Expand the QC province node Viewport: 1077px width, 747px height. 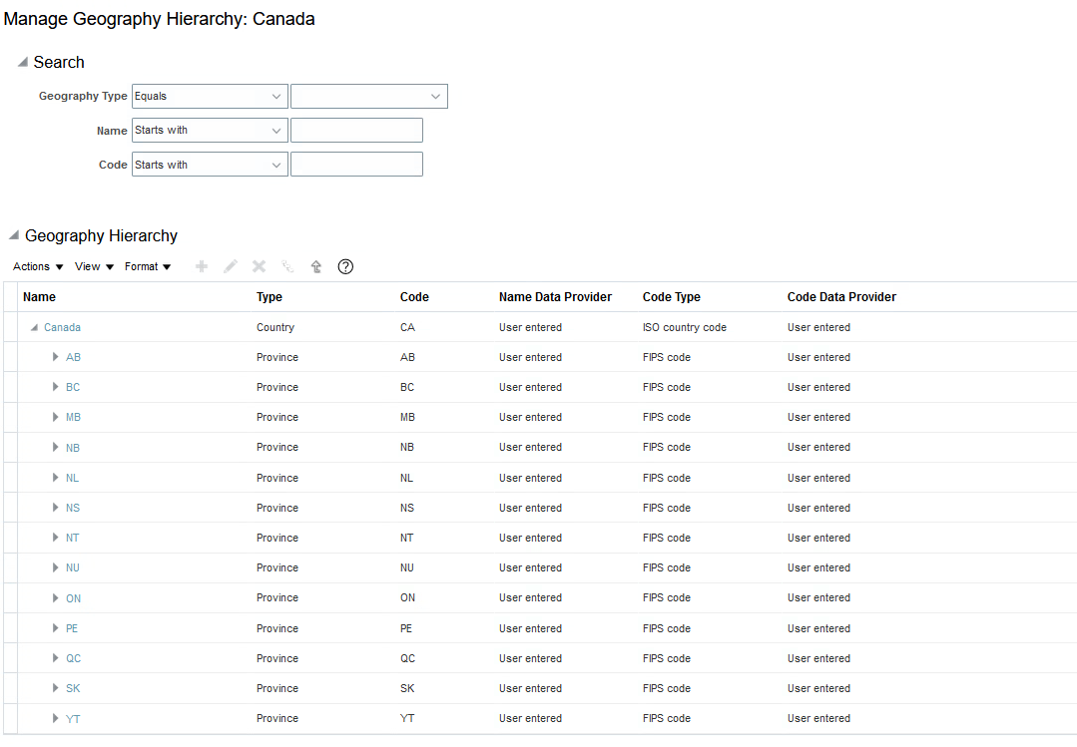pos(56,658)
